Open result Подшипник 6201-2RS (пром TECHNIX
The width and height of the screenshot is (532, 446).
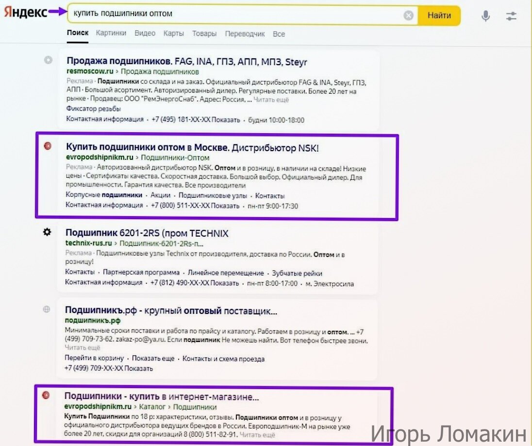pyautogui.click(x=147, y=233)
